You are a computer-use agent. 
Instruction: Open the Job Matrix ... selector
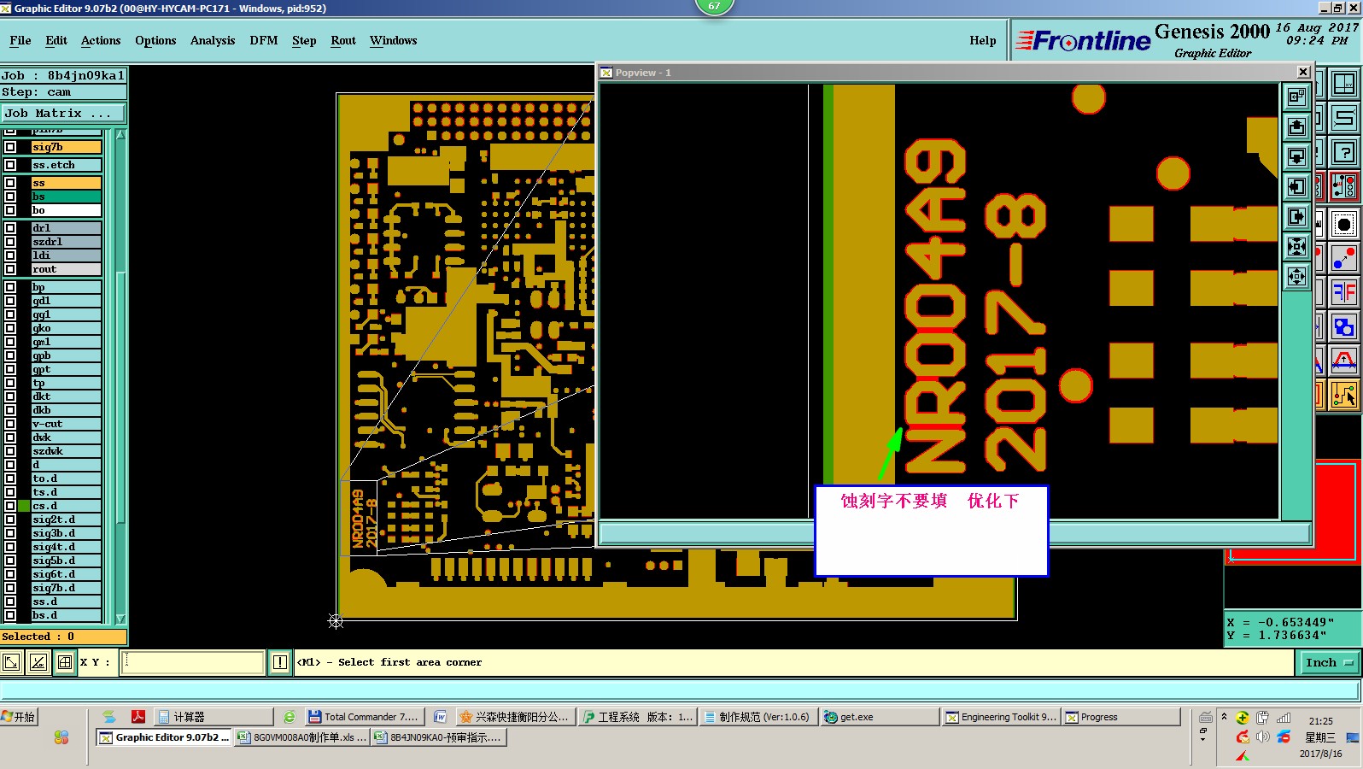(63, 113)
